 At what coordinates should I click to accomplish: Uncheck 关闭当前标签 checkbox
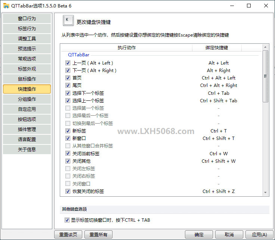click(68, 153)
